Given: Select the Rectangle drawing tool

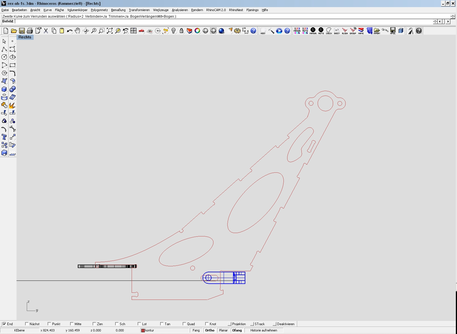Looking at the screenshot, I should 12,65.
